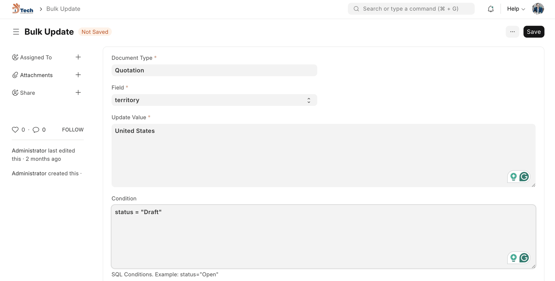The width and height of the screenshot is (555, 281).
Task: Expand the Help dropdown menu
Action: coord(516,9)
